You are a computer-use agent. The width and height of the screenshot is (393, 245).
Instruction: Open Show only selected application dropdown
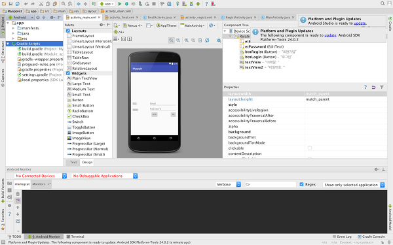[x=354, y=185]
